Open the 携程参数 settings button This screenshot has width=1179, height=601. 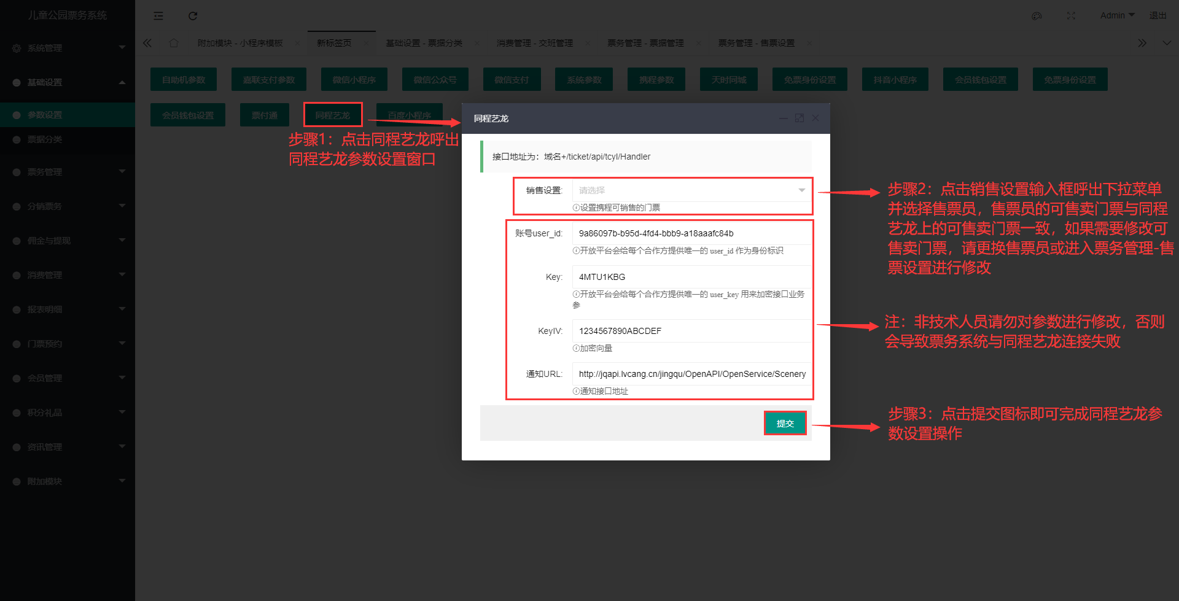click(x=656, y=79)
